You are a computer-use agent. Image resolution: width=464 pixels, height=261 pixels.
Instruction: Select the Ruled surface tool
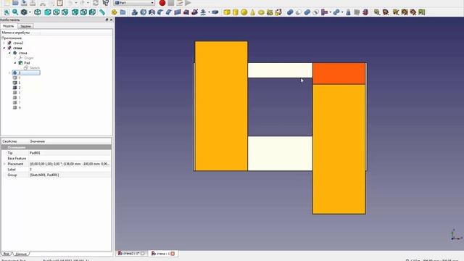[178, 12]
